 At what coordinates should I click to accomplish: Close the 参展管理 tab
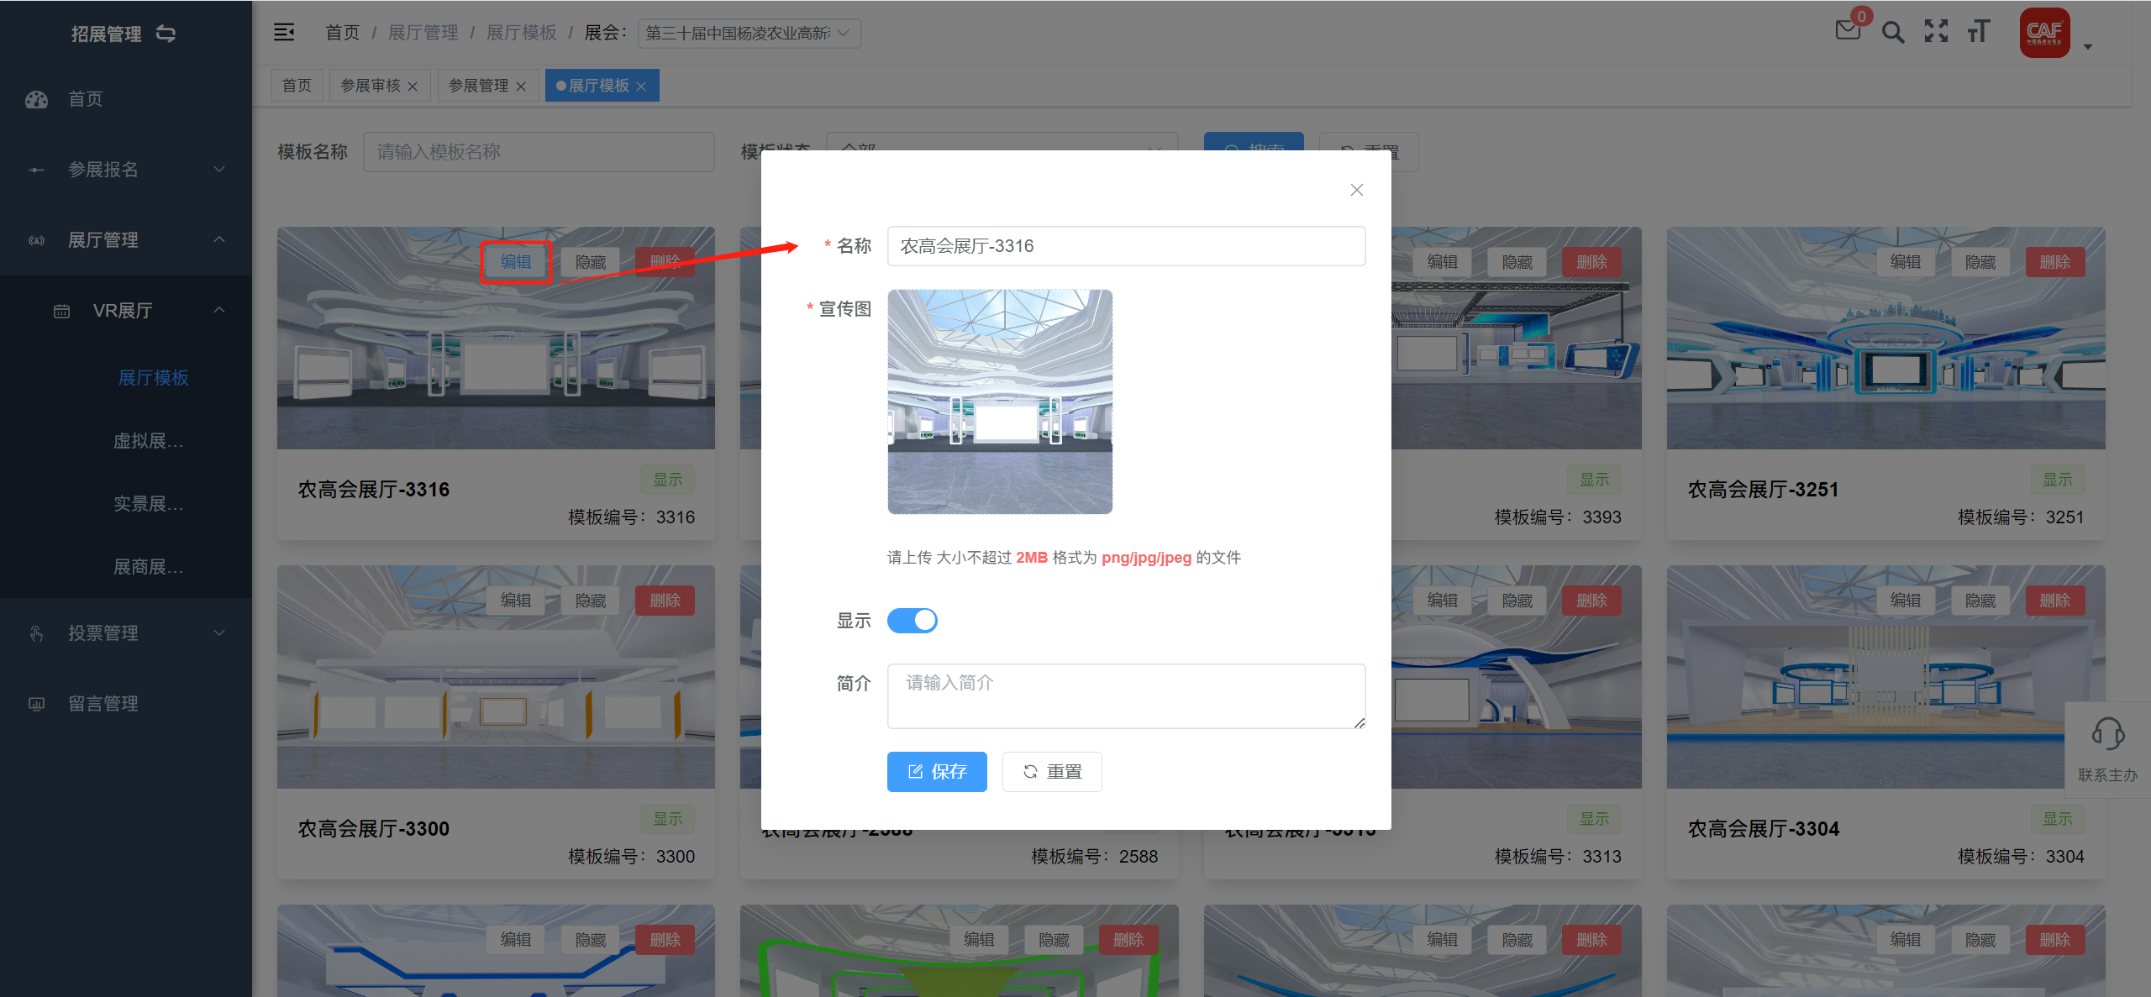pyautogui.click(x=521, y=87)
